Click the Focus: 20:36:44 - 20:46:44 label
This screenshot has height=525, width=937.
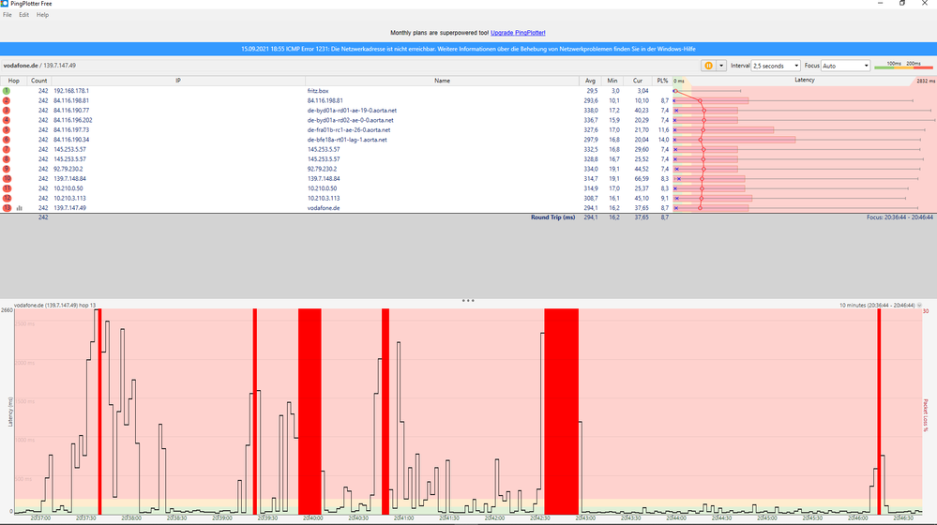(899, 217)
